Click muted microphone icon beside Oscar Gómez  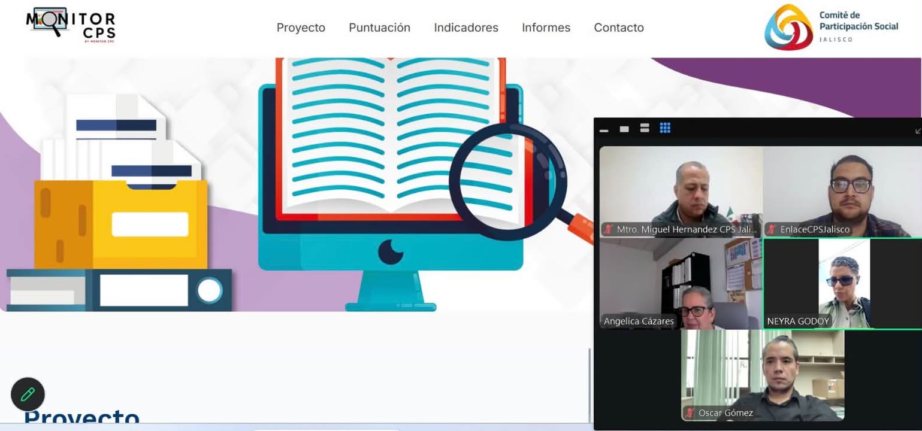tap(691, 413)
